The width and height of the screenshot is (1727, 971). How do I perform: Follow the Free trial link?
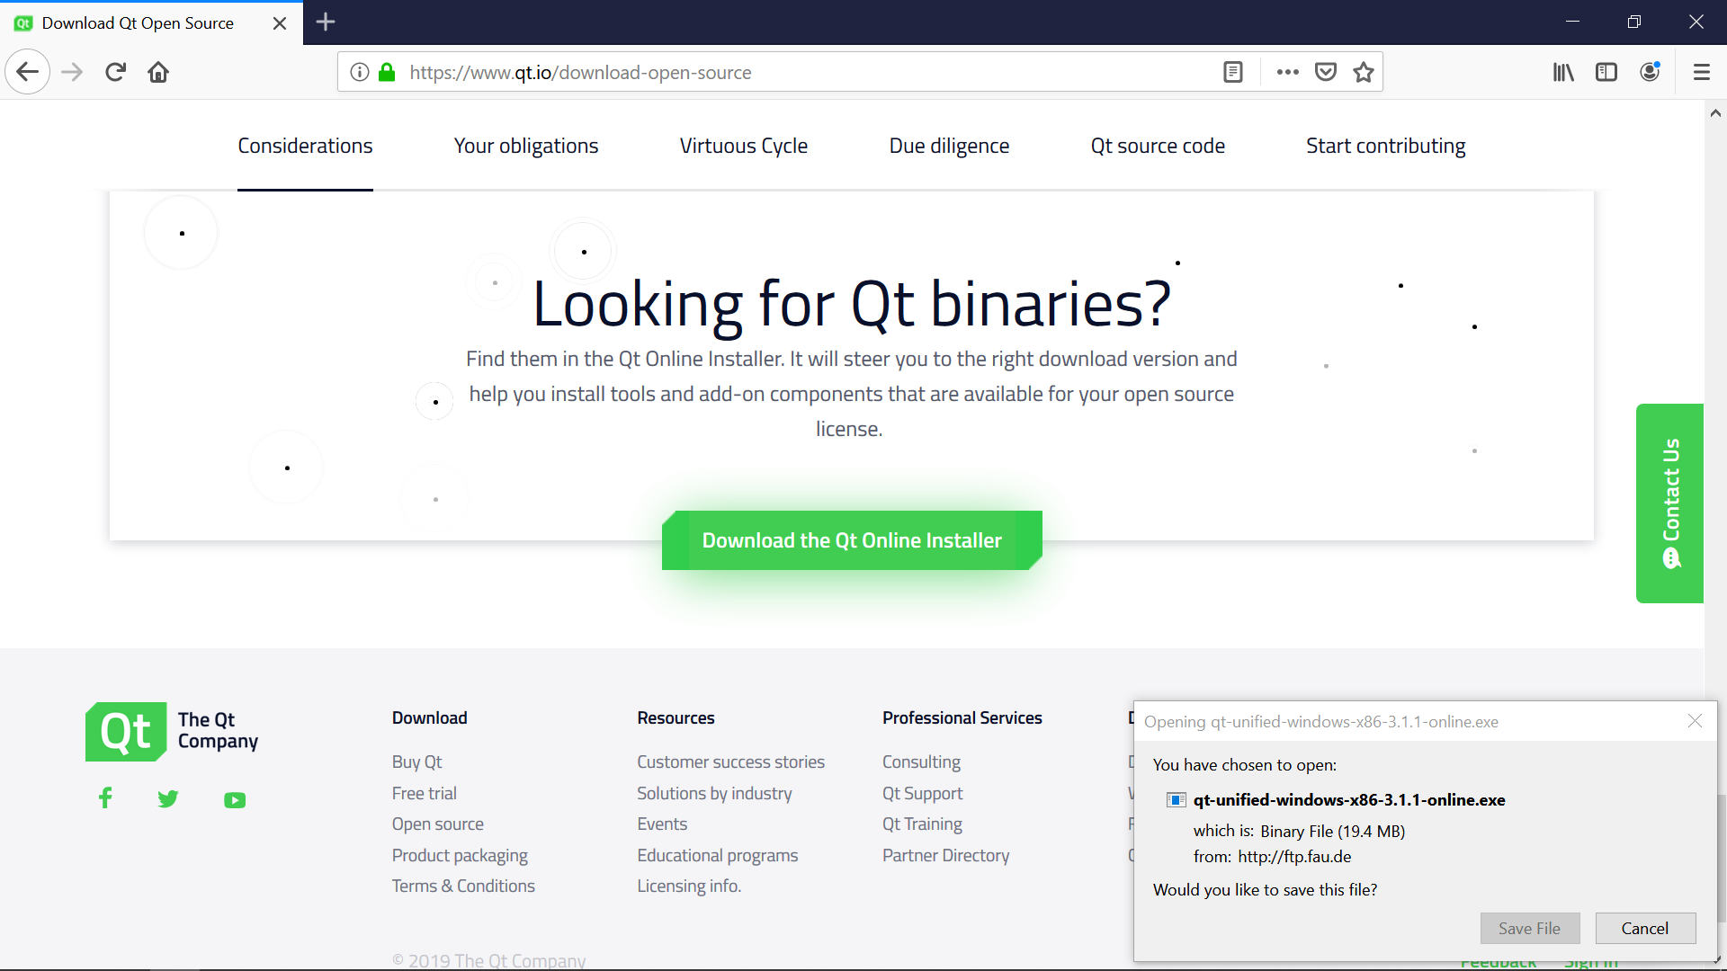tap(424, 793)
